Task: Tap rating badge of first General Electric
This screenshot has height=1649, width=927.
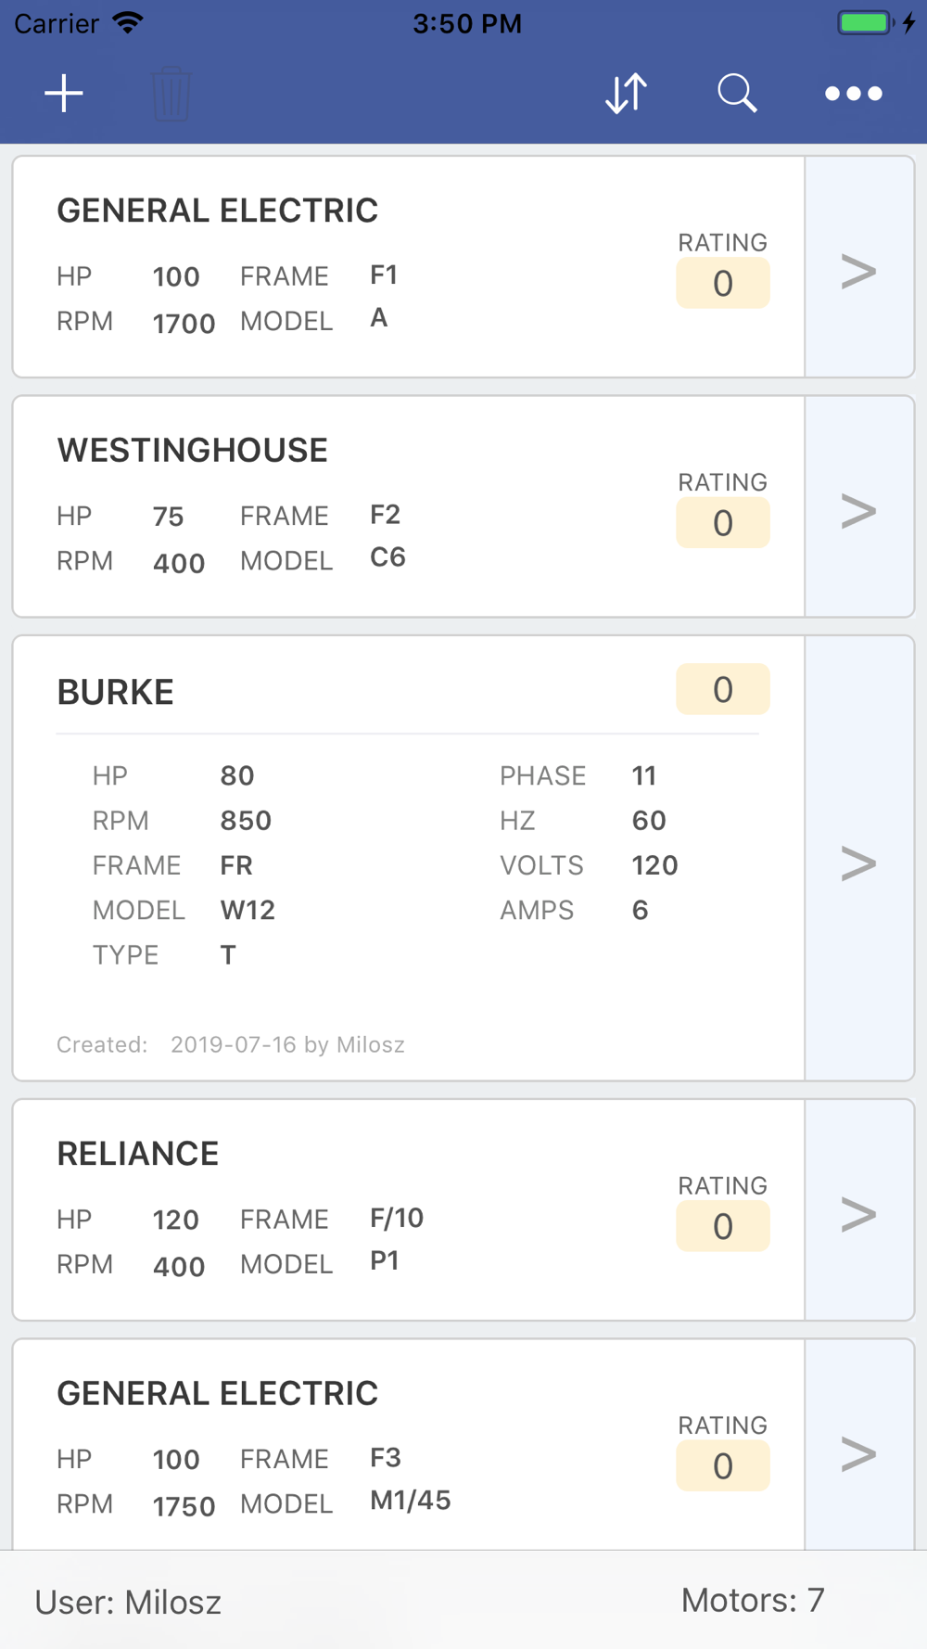Action: click(723, 283)
